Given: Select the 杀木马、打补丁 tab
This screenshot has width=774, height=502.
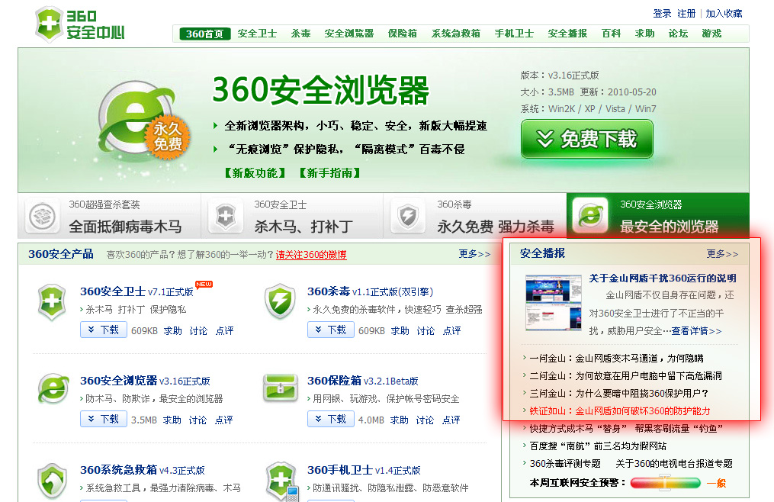Looking at the screenshot, I should point(292,216).
